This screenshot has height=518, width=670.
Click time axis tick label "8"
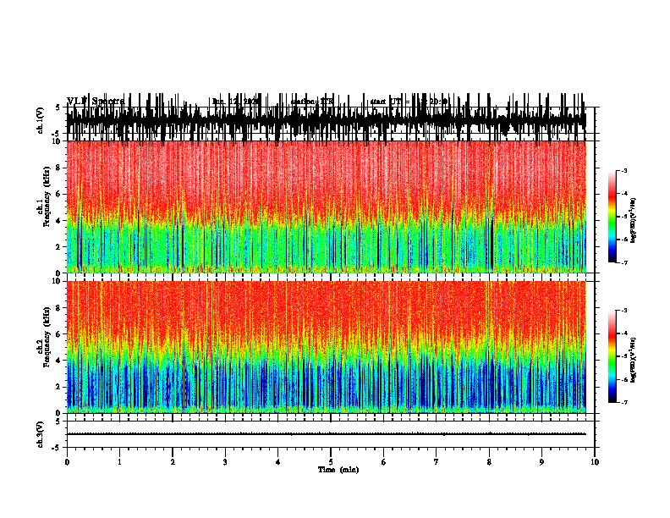coord(489,462)
